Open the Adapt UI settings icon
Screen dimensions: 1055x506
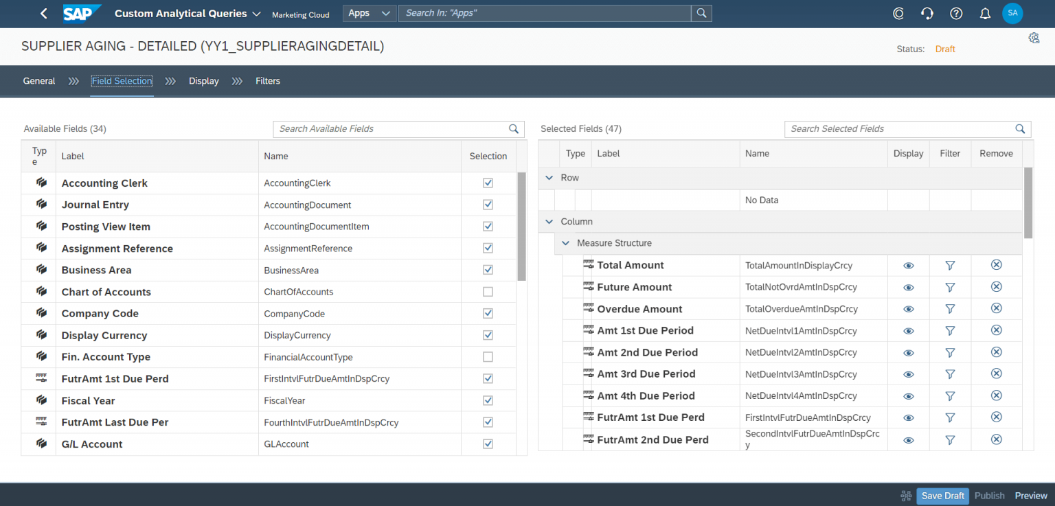[1034, 38]
